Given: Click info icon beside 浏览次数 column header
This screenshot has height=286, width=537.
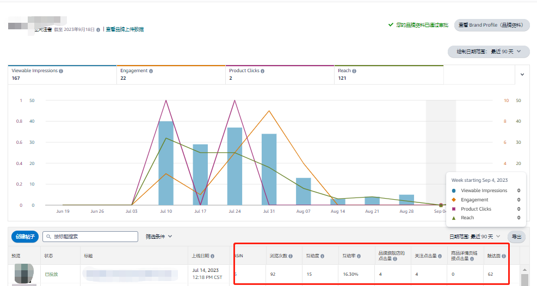Looking at the screenshot, I should point(291,256).
